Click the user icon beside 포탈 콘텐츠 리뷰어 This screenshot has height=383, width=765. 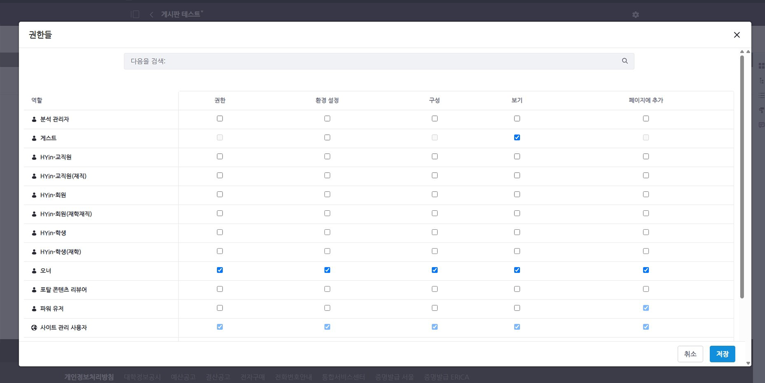(x=34, y=290)
